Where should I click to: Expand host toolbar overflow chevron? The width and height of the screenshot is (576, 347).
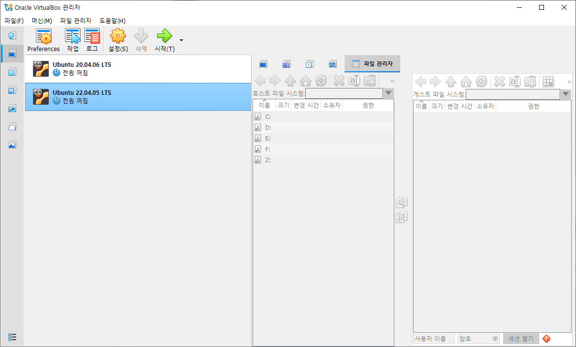(x=392, y=81)
